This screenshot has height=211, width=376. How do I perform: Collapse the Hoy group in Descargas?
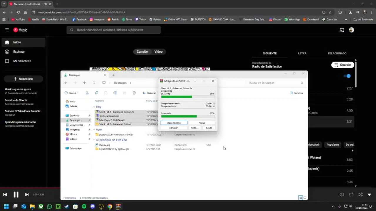tap(94, 107)
